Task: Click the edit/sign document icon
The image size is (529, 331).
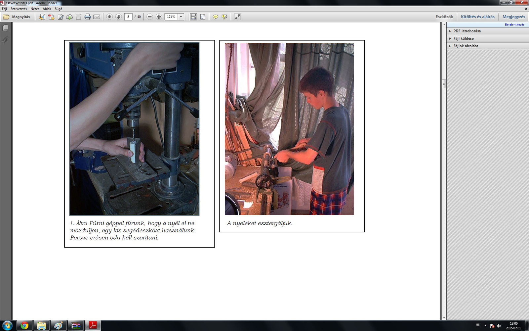Action: pos(61,17)
